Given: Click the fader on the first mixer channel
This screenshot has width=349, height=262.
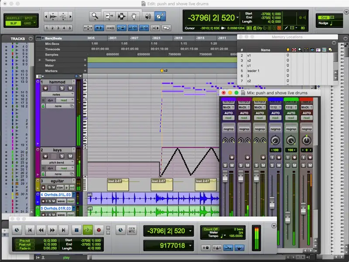Looking at the screenshot, I should tap(226, 177).
